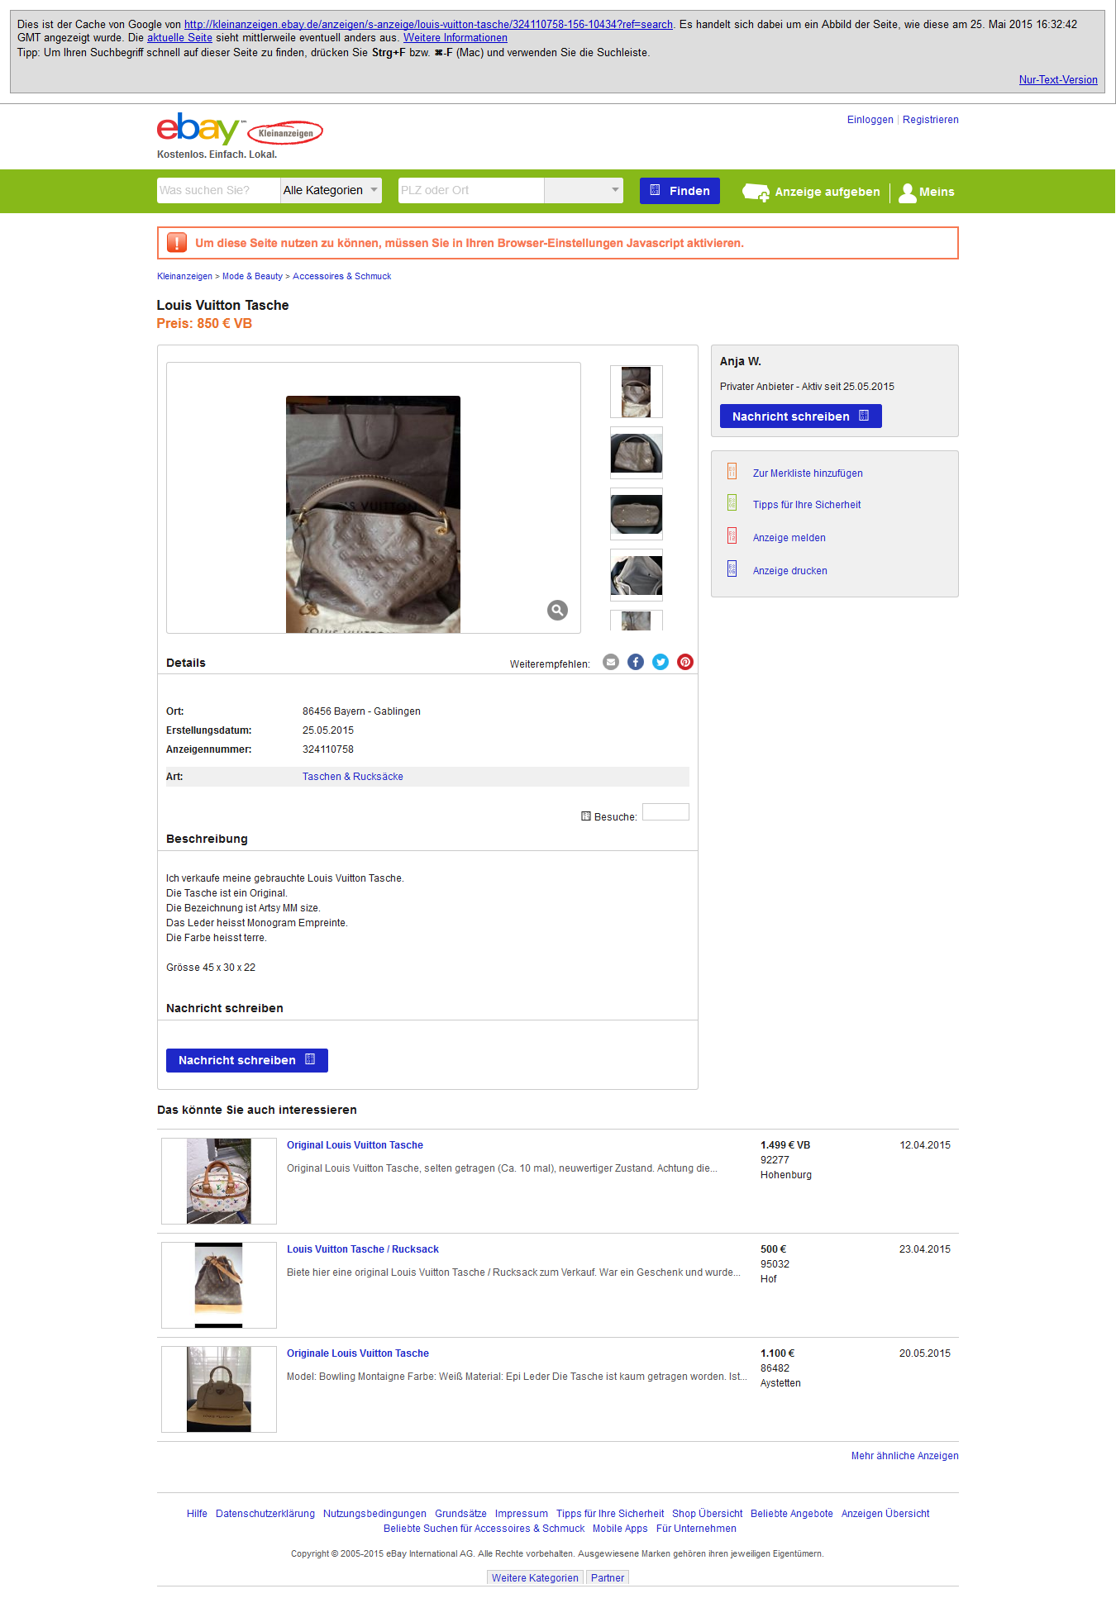Click Nachricht schreiben under Anja W.
The height and width of the screenshot is (1603, 1116).
tap(801, 416)
